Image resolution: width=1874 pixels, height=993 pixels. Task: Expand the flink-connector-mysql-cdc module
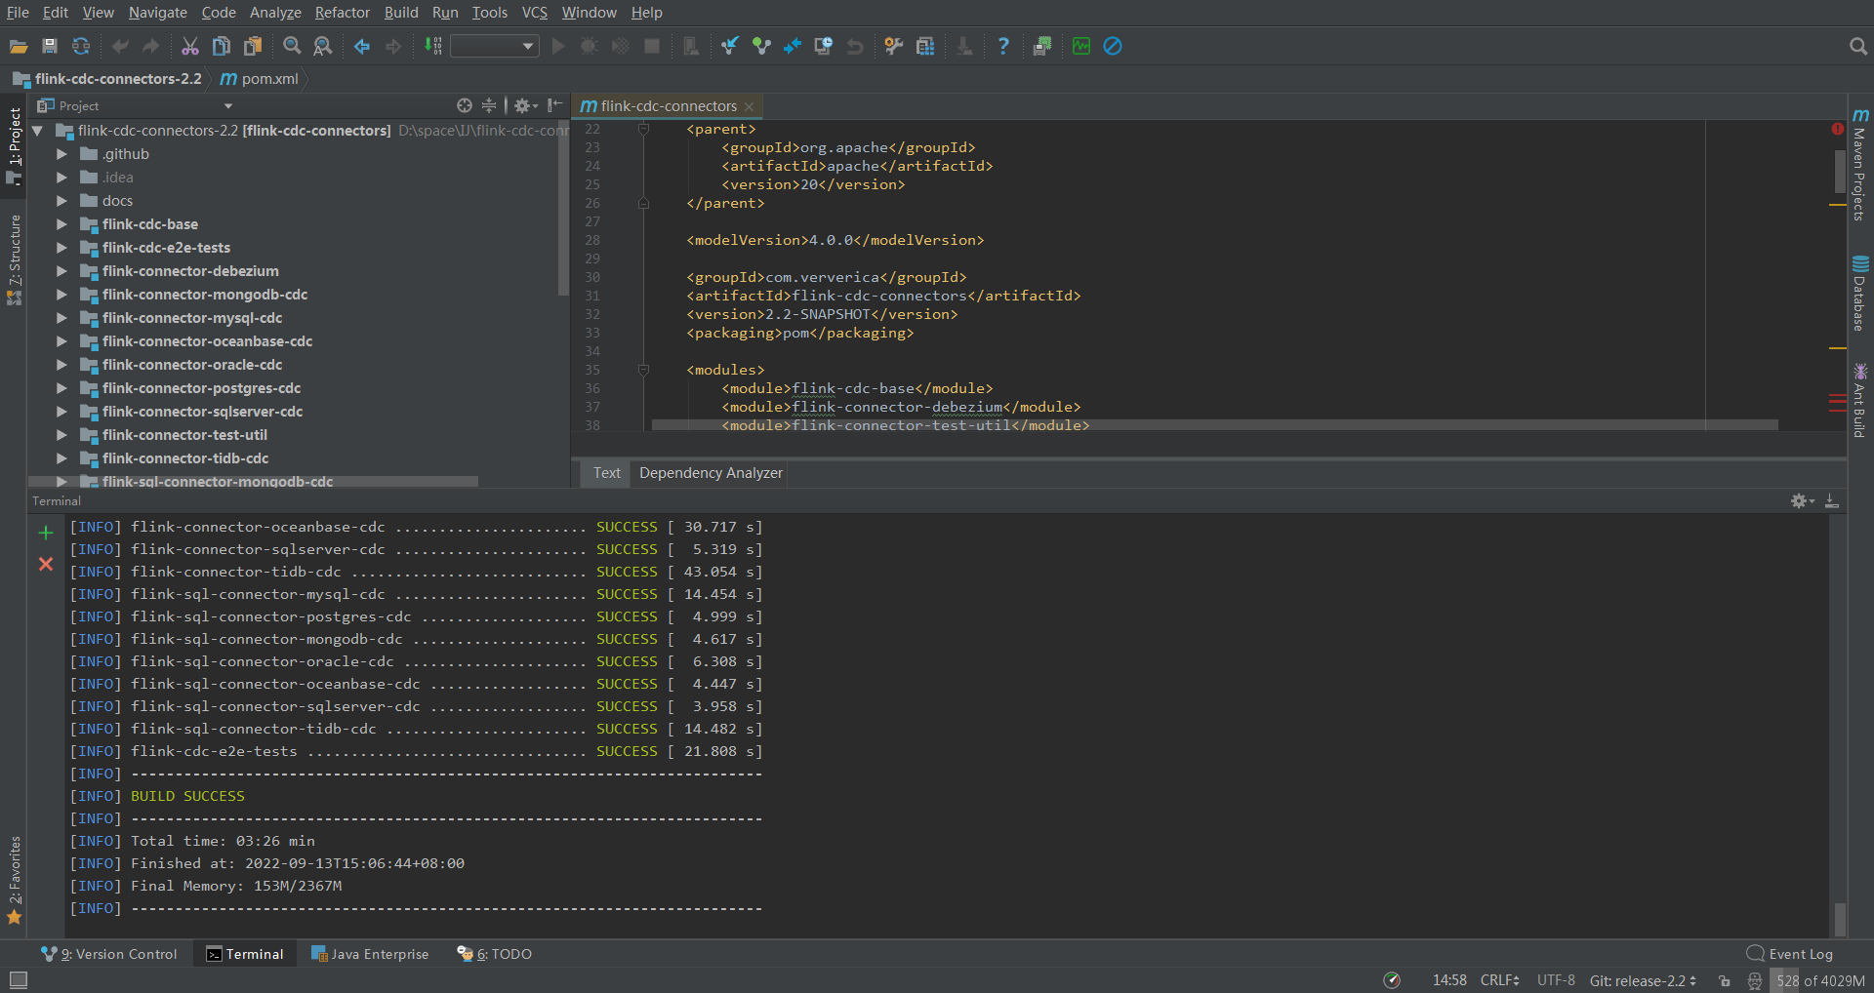tap(61, 317)
